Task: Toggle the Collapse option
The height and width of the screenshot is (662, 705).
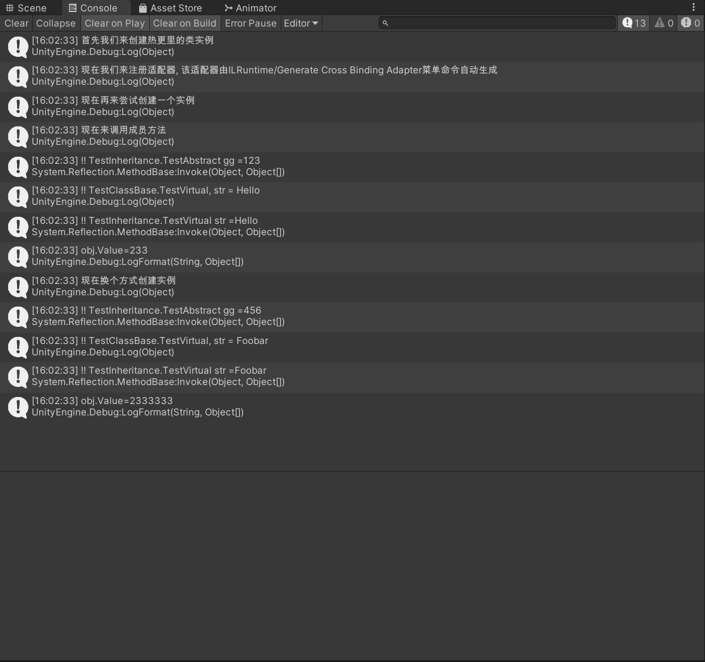Action: [56, 23]
